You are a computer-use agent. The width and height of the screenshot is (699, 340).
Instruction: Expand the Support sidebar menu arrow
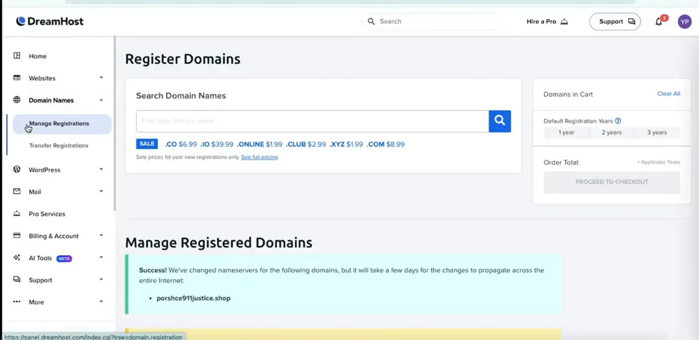(101, 280)
